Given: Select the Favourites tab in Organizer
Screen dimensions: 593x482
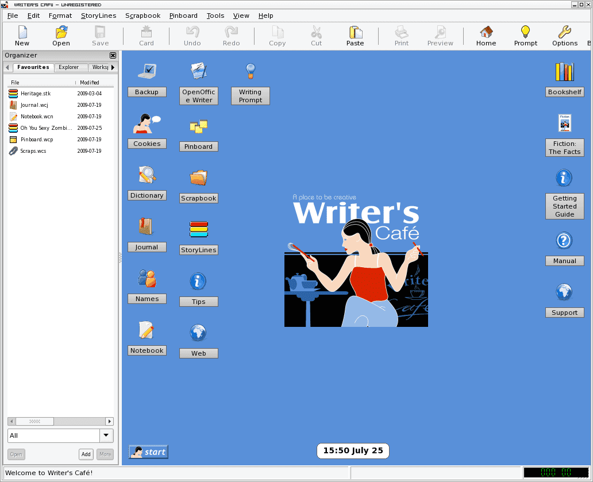Looking at the screenshot, I should [33, 67].
